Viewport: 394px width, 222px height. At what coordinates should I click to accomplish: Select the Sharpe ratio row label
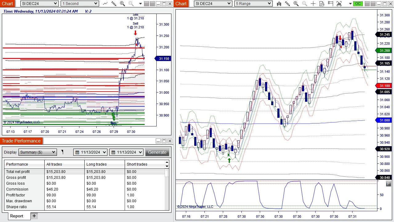16,207
